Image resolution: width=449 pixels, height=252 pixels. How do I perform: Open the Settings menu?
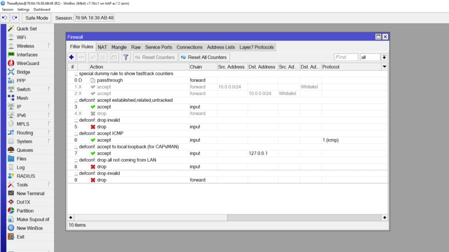pyautogui.click(x=24, y=9)
